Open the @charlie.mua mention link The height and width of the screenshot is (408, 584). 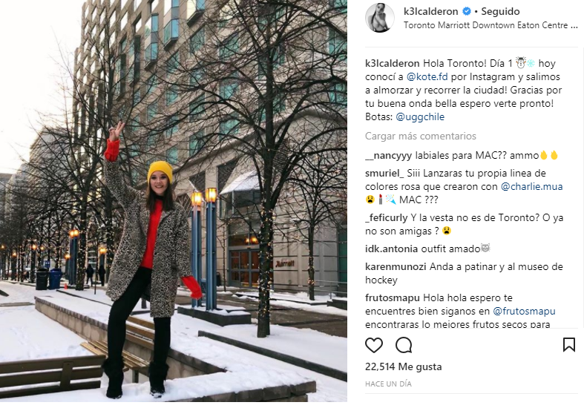531,186
